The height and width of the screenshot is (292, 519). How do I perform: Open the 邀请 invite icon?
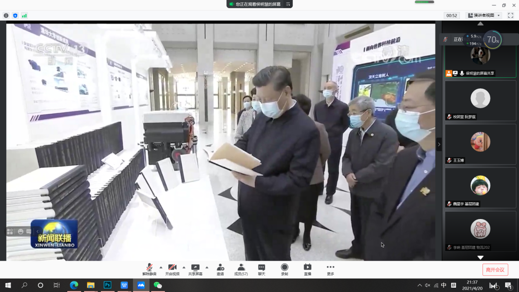point(220,269)
